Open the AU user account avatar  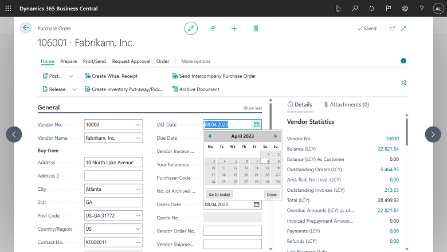(438, 9)
